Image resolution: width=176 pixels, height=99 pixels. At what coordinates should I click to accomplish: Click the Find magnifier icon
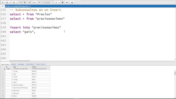tap(14, 2)
